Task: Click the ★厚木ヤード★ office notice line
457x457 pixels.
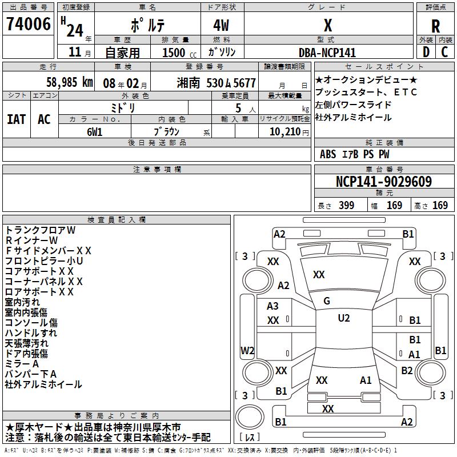Action: tap(93, 427)
